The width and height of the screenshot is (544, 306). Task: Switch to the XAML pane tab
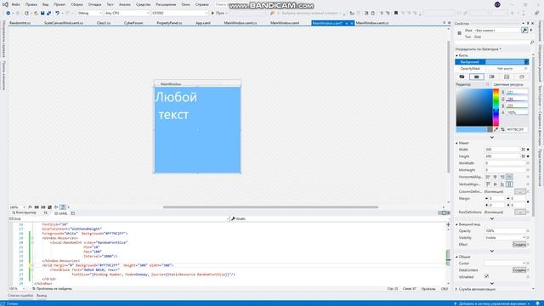coord(61,213)
